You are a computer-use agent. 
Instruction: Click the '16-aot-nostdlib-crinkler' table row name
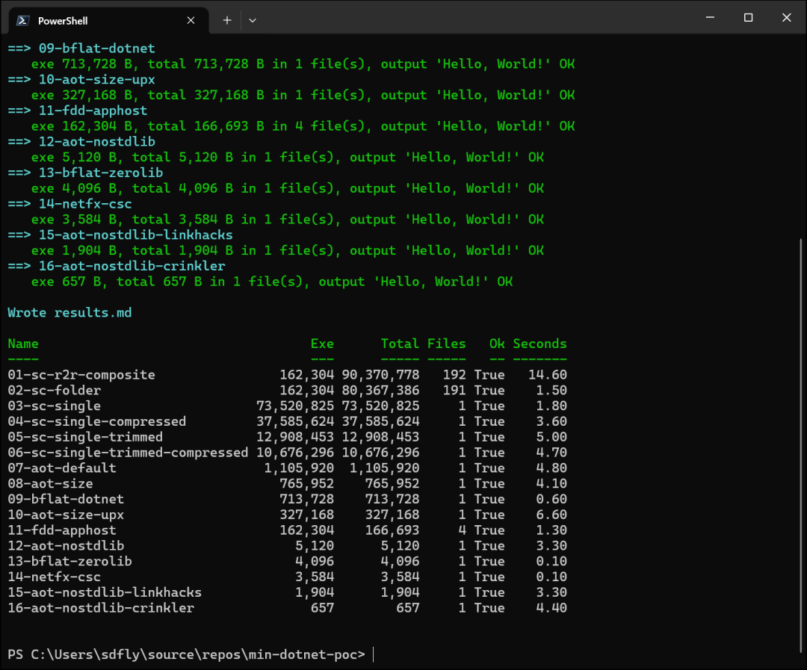click(101, 608)
